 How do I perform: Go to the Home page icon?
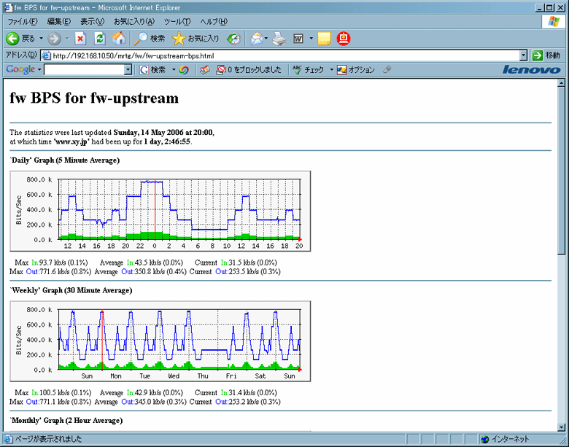(x=118, y=38)
